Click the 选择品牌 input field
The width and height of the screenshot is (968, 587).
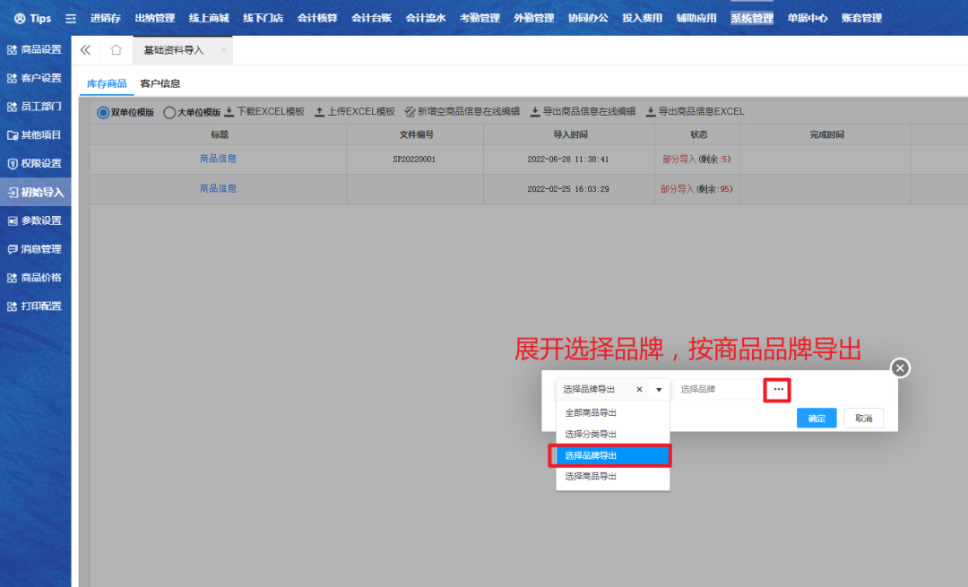click(717, 390)
